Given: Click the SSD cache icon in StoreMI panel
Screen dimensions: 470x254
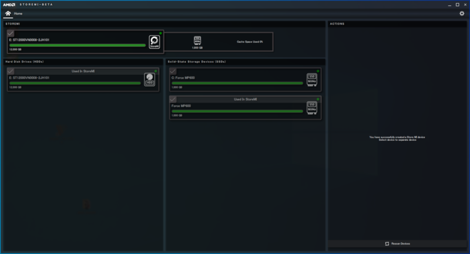Looking at the screenshot, I should pyautogui.click(x=198, y=40).
